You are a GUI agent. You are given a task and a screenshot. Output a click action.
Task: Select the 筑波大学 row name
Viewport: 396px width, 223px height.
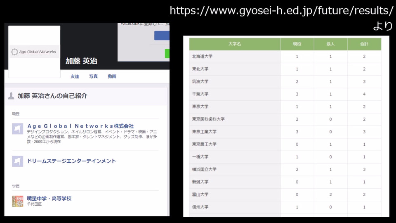coord(200,81)
